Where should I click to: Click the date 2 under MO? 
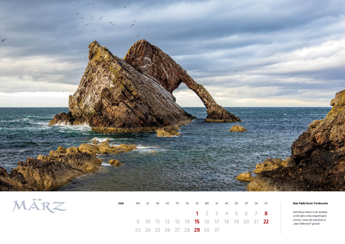tap(207, 213)
